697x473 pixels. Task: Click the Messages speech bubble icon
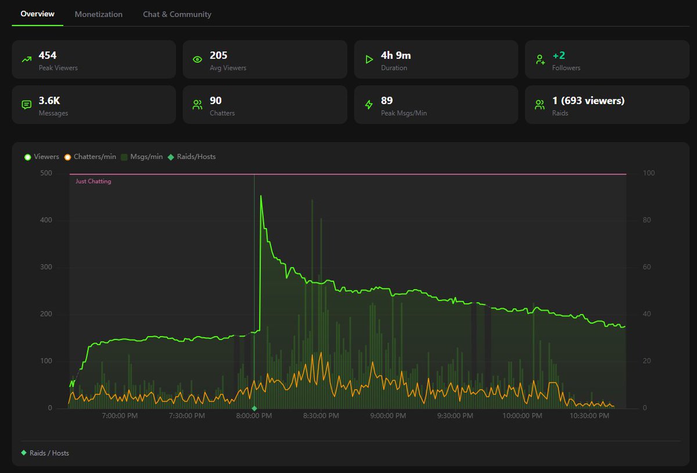[27, 105]
